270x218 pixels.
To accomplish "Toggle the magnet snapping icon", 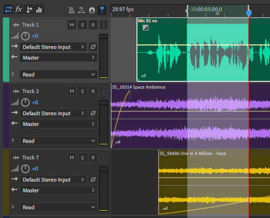I will 92,10.
